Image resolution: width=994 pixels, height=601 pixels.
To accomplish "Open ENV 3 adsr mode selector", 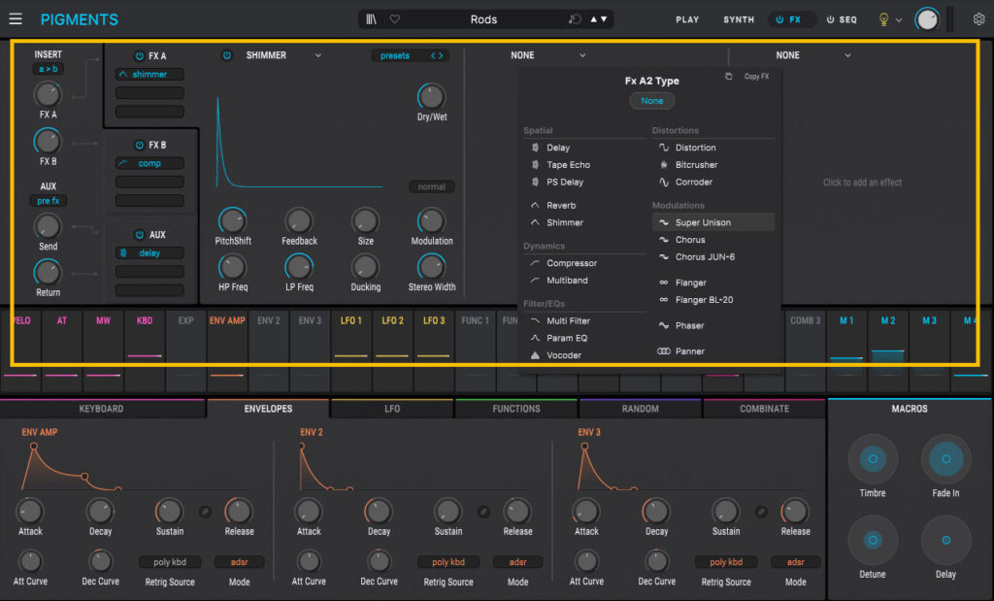I will pyautogui.click(x=796, y=562).
